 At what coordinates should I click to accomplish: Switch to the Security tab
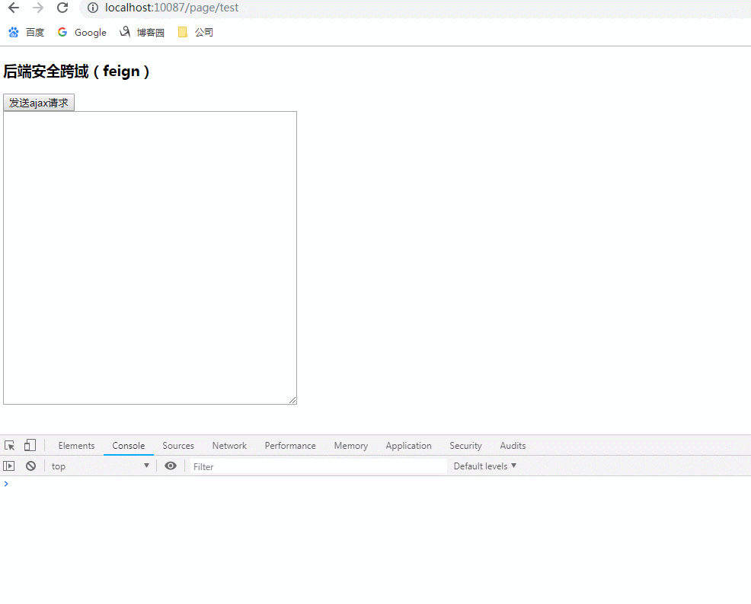[465, 445]
